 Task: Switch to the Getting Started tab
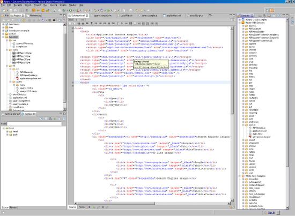pyautogui.click(x=11, y=114)
